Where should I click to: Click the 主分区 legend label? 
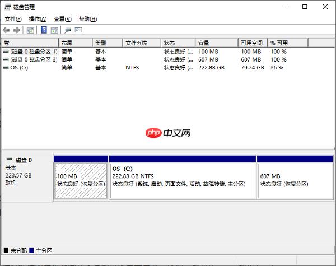coord(44,250)
